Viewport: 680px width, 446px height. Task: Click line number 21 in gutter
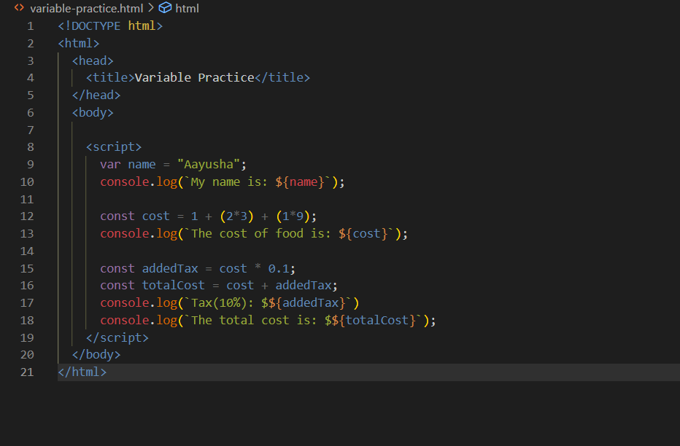[x=27, y=372]
